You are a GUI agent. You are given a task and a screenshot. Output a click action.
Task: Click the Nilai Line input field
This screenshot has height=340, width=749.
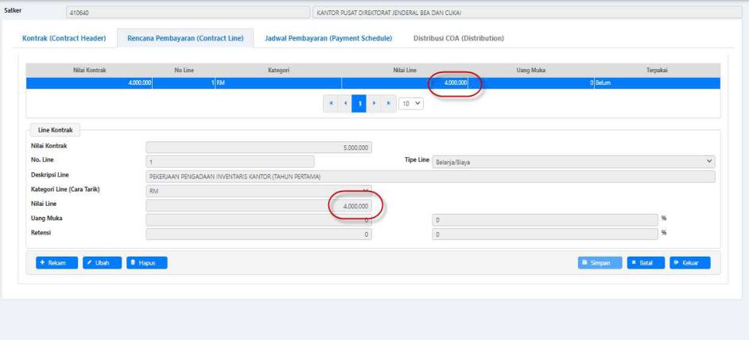258,206
